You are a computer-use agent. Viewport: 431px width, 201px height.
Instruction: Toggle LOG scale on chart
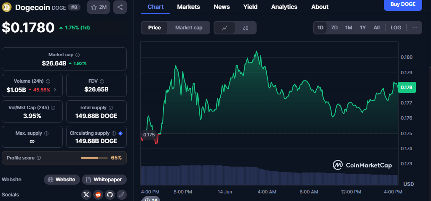pos(396,28)
